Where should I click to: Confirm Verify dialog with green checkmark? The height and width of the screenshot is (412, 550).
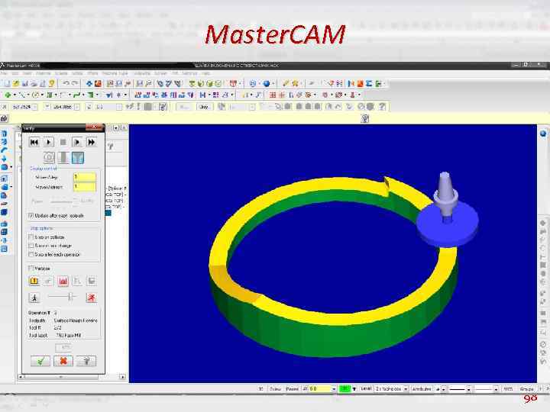40,361
